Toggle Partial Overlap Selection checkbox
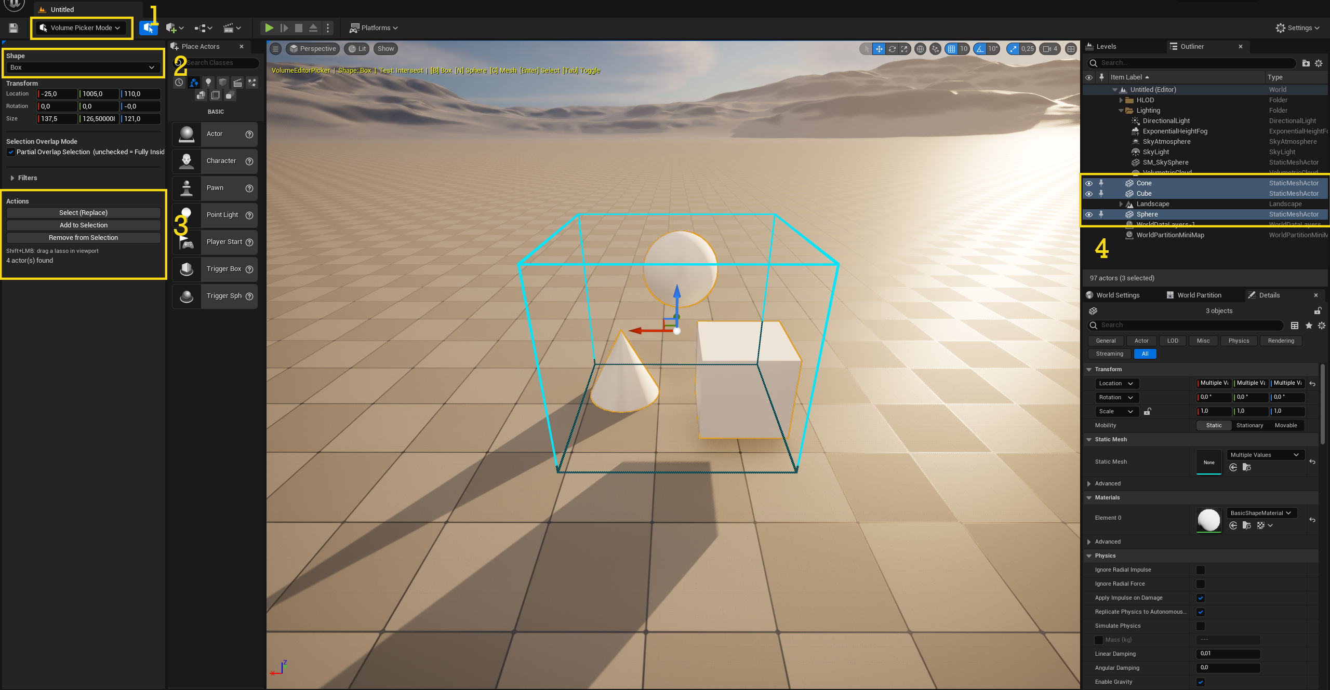 pyautogui.click(x=11, y=152)
